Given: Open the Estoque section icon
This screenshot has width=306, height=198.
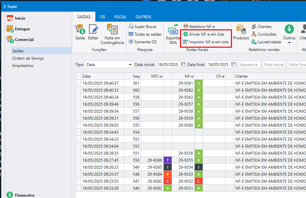Looking at the screenshot, I should click(x=10, y=29).
